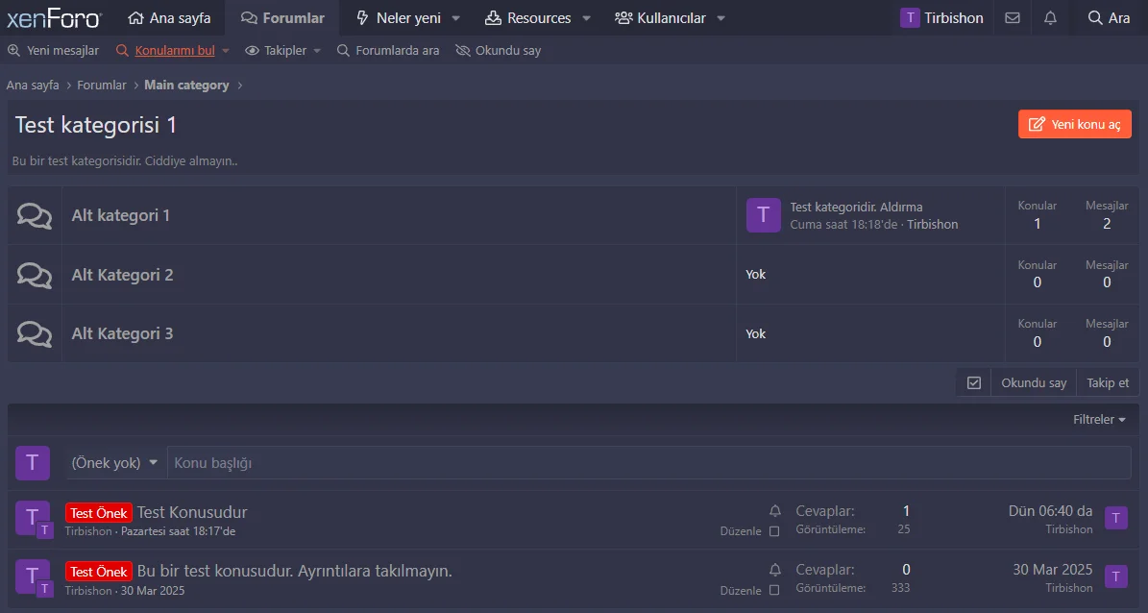
Task: Open the Filtreler dropdown
Action: click(x=1099, y=420)
